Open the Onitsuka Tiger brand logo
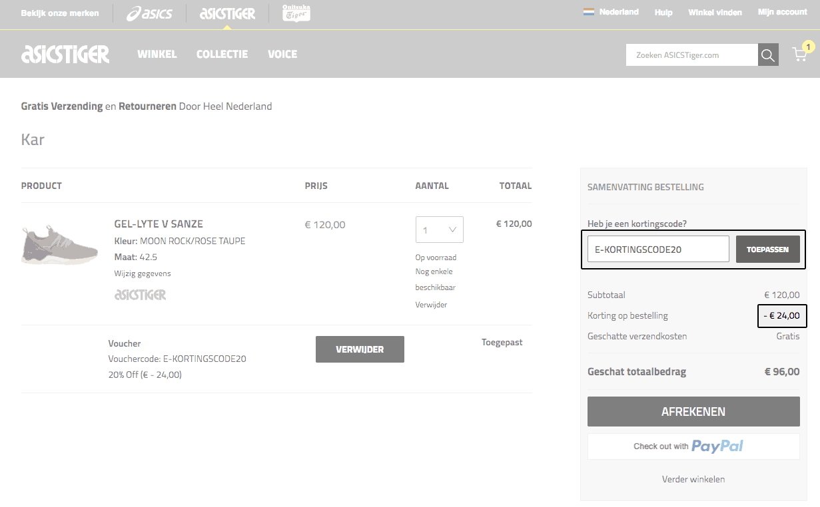The width and height of the screenshot is (820, 507). tap(296, 13)
